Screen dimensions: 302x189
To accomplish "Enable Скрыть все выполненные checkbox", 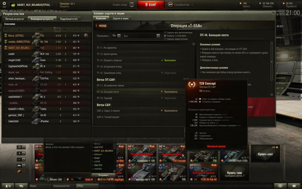I will coord(165,33).
